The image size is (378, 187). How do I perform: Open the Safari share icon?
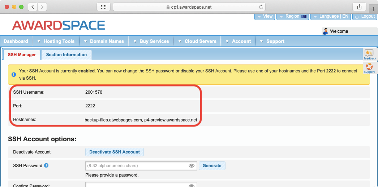coord(359,7)
